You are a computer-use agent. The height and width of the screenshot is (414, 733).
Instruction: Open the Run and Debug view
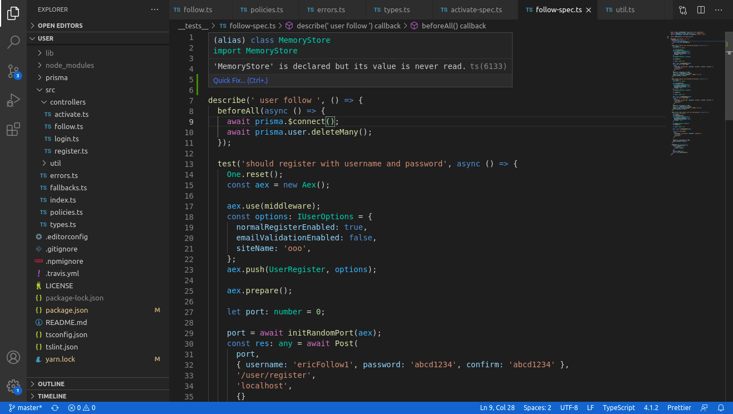[13, 100]
